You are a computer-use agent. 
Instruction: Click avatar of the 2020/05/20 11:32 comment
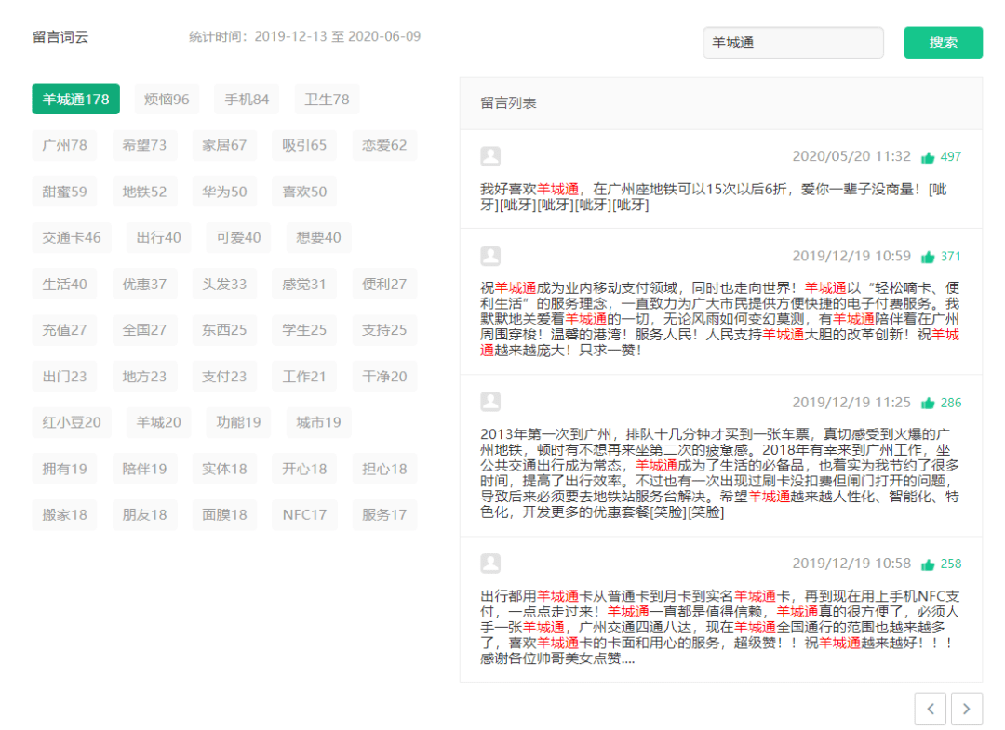point(490,156)
